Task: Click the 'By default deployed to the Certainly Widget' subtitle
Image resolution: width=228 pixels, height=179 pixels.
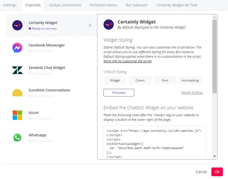Action: [x=152, y=27]
